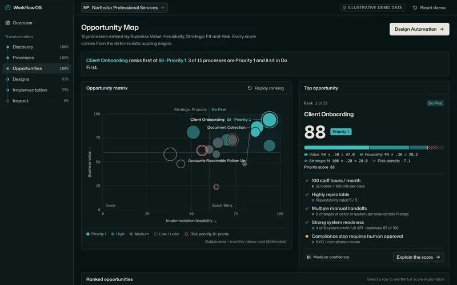Click the Do First tag in Top opportunity
The width and height of the screenshot is (457, 285).
pos(435,103)
